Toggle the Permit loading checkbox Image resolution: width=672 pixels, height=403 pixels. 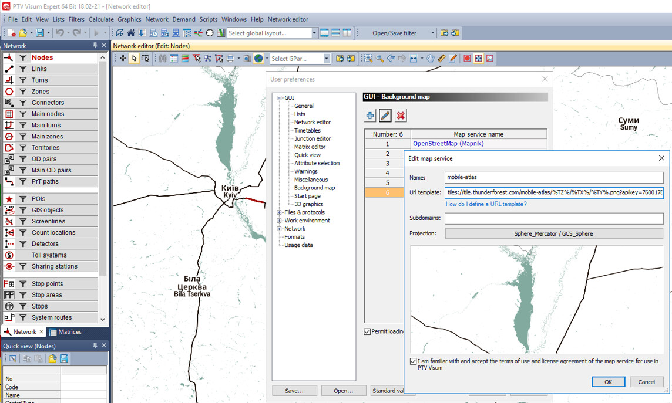pos(367,331)
